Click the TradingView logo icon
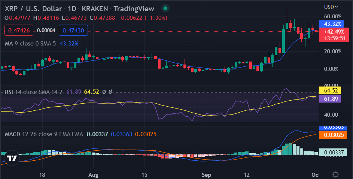Screen dimensions: 353x179 [12, 158]
